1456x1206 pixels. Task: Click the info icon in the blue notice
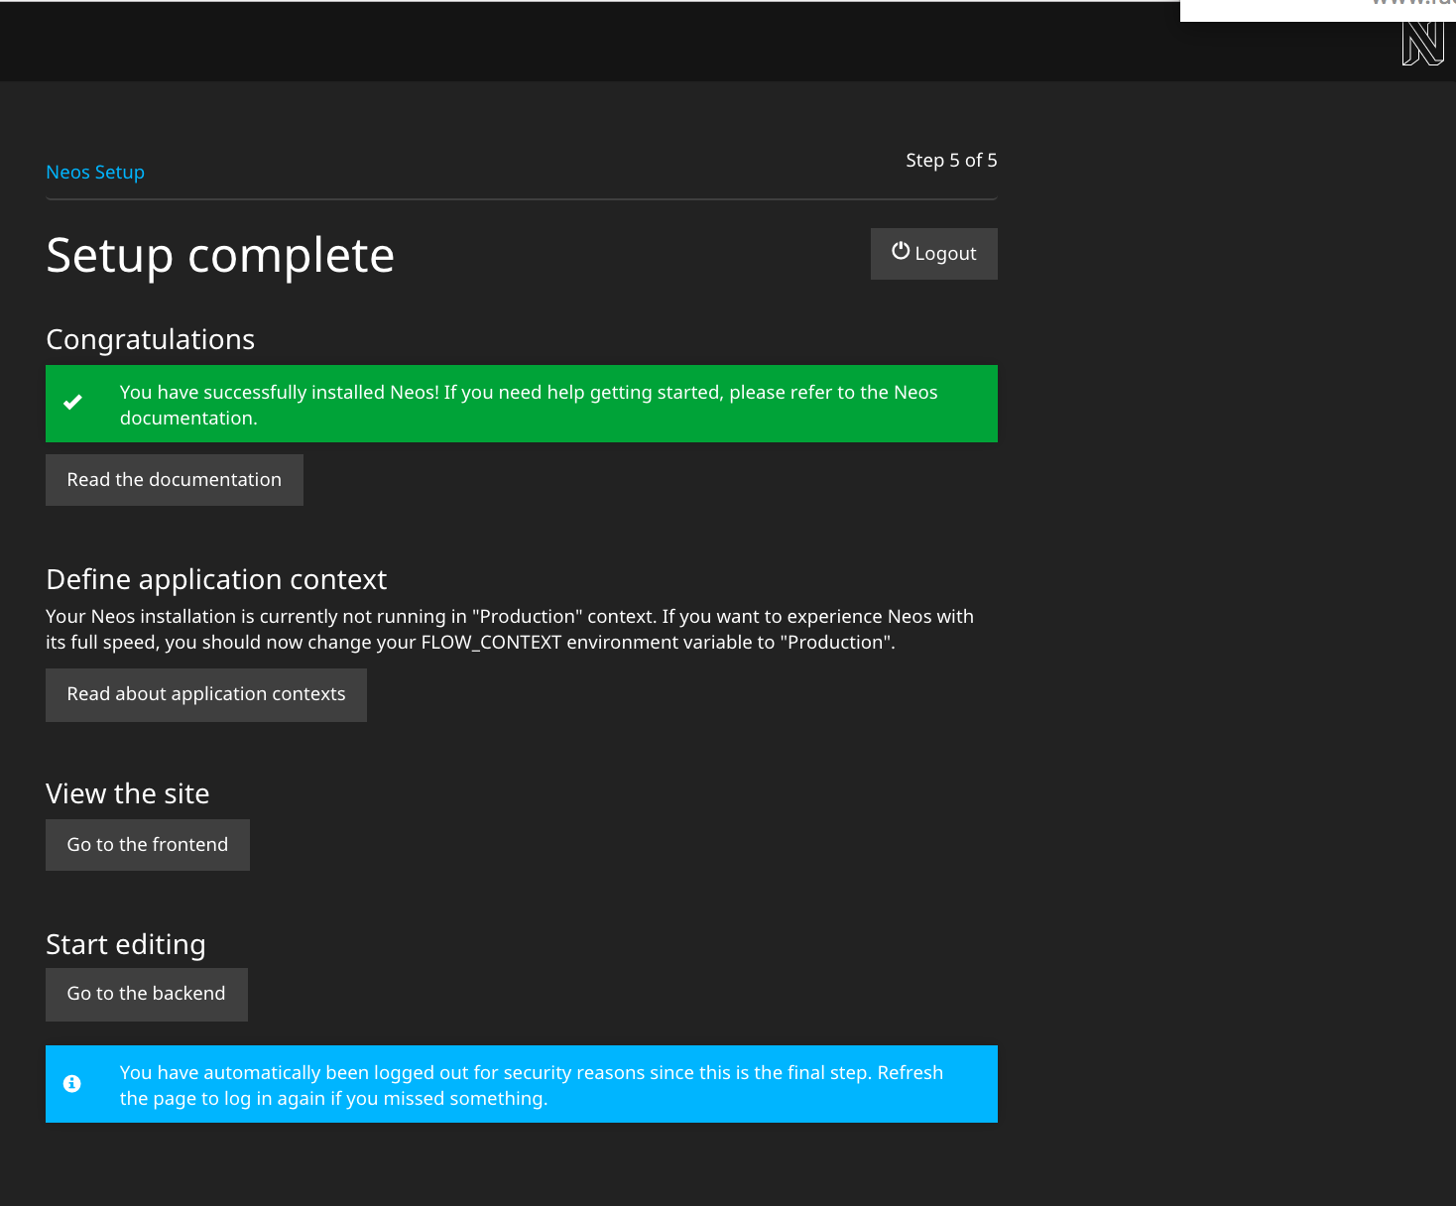click(72, 1084)
